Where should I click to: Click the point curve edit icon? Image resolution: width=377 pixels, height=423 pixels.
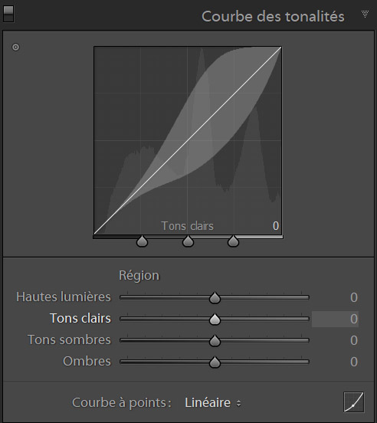pyautogui.click(x=353, y=402)
